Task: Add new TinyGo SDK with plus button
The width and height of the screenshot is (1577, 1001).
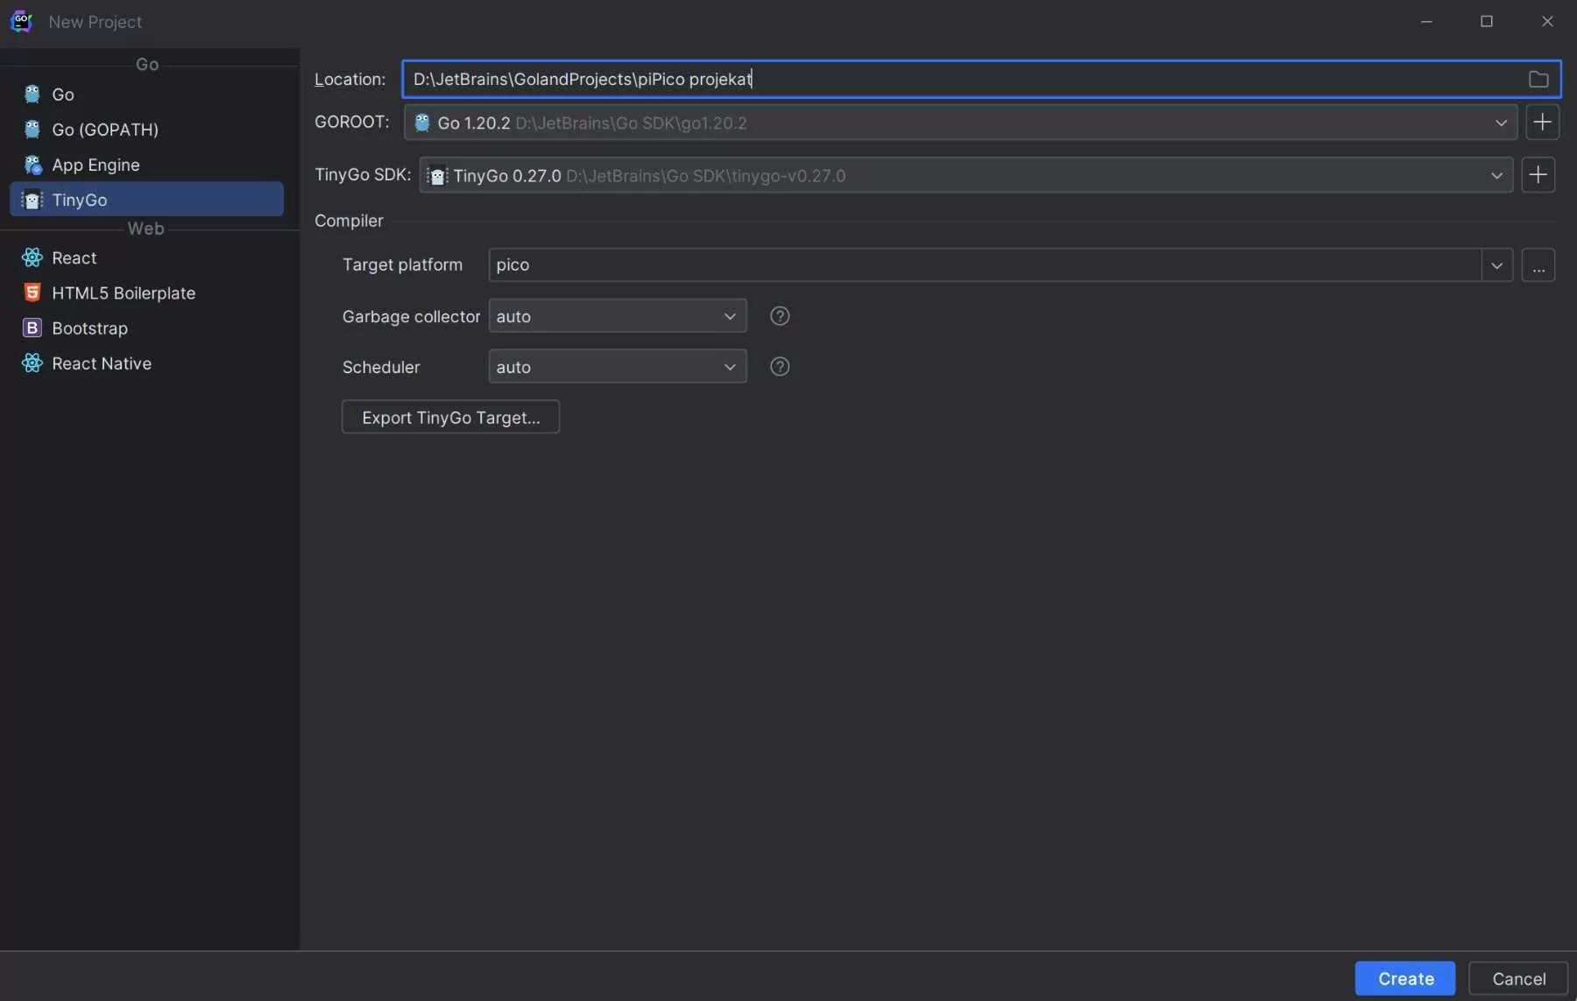Action: 1538,175
